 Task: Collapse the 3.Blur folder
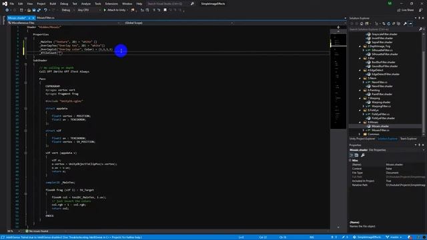(x=360, y=58)
